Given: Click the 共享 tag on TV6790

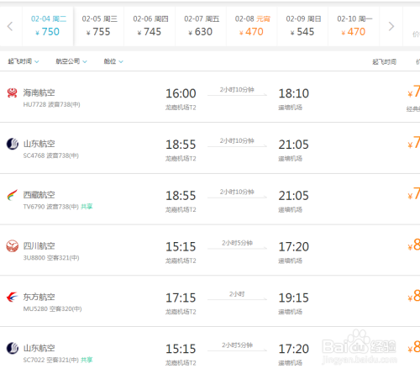Looking at the screenshot, I should pos(87,207).
